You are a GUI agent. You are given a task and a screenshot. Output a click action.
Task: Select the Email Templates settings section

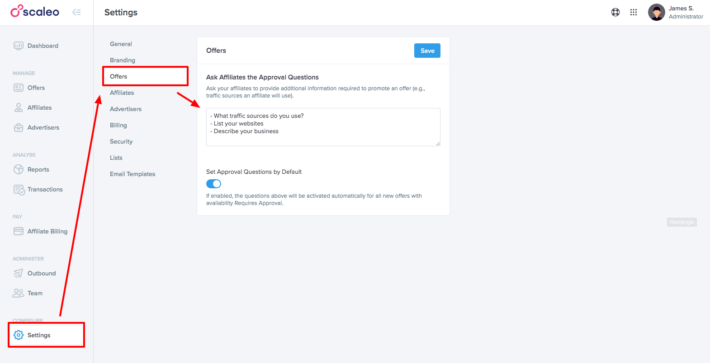[133, 174]
